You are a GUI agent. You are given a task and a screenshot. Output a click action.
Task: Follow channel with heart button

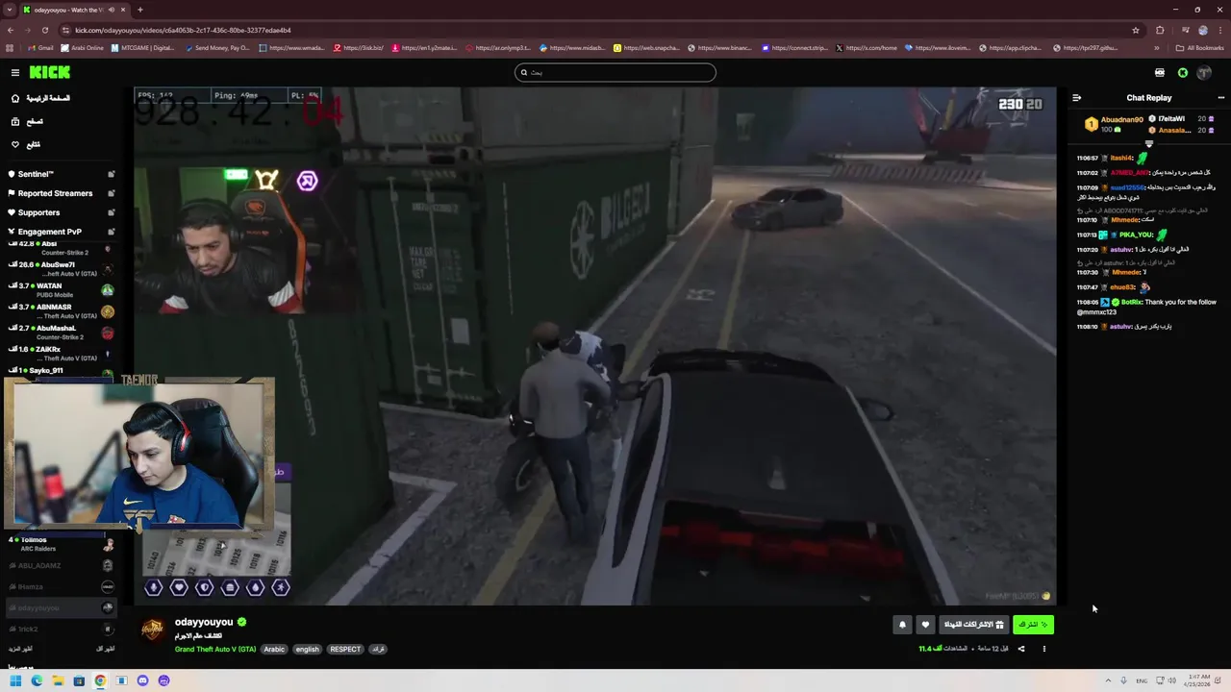[925, 625]
